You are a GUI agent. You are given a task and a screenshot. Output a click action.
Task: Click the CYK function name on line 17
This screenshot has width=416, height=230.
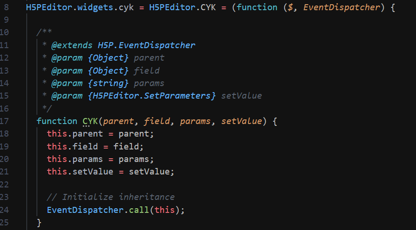point(90,121)
